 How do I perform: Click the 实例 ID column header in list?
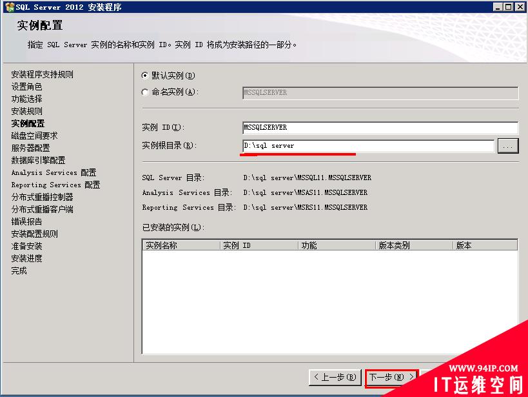coord(259,245)
